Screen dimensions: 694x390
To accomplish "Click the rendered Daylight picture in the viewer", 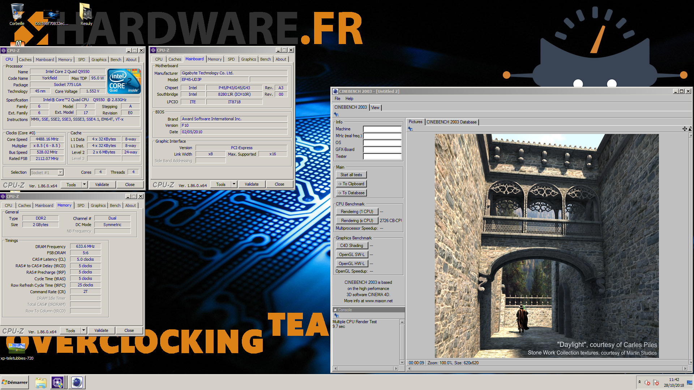I will tap(547, 246).
